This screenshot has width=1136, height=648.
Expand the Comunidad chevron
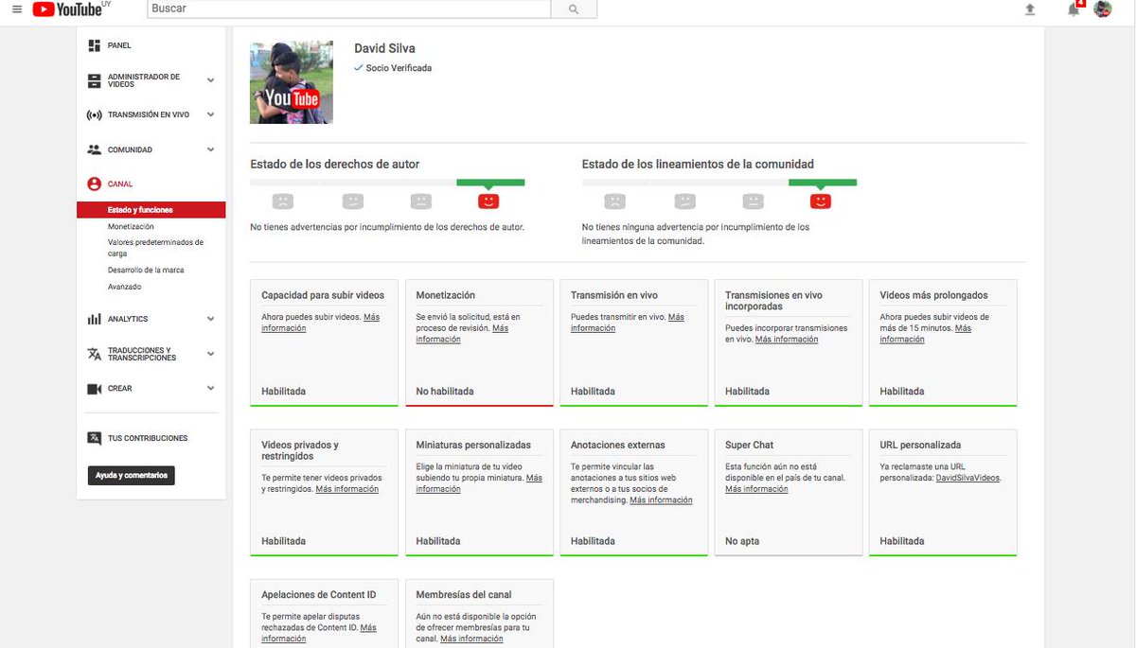tap(210, 149)
